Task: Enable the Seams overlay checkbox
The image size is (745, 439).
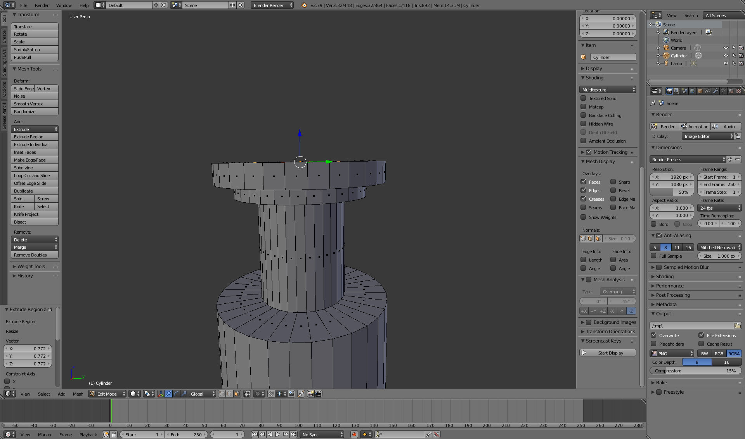Action: 583,207
